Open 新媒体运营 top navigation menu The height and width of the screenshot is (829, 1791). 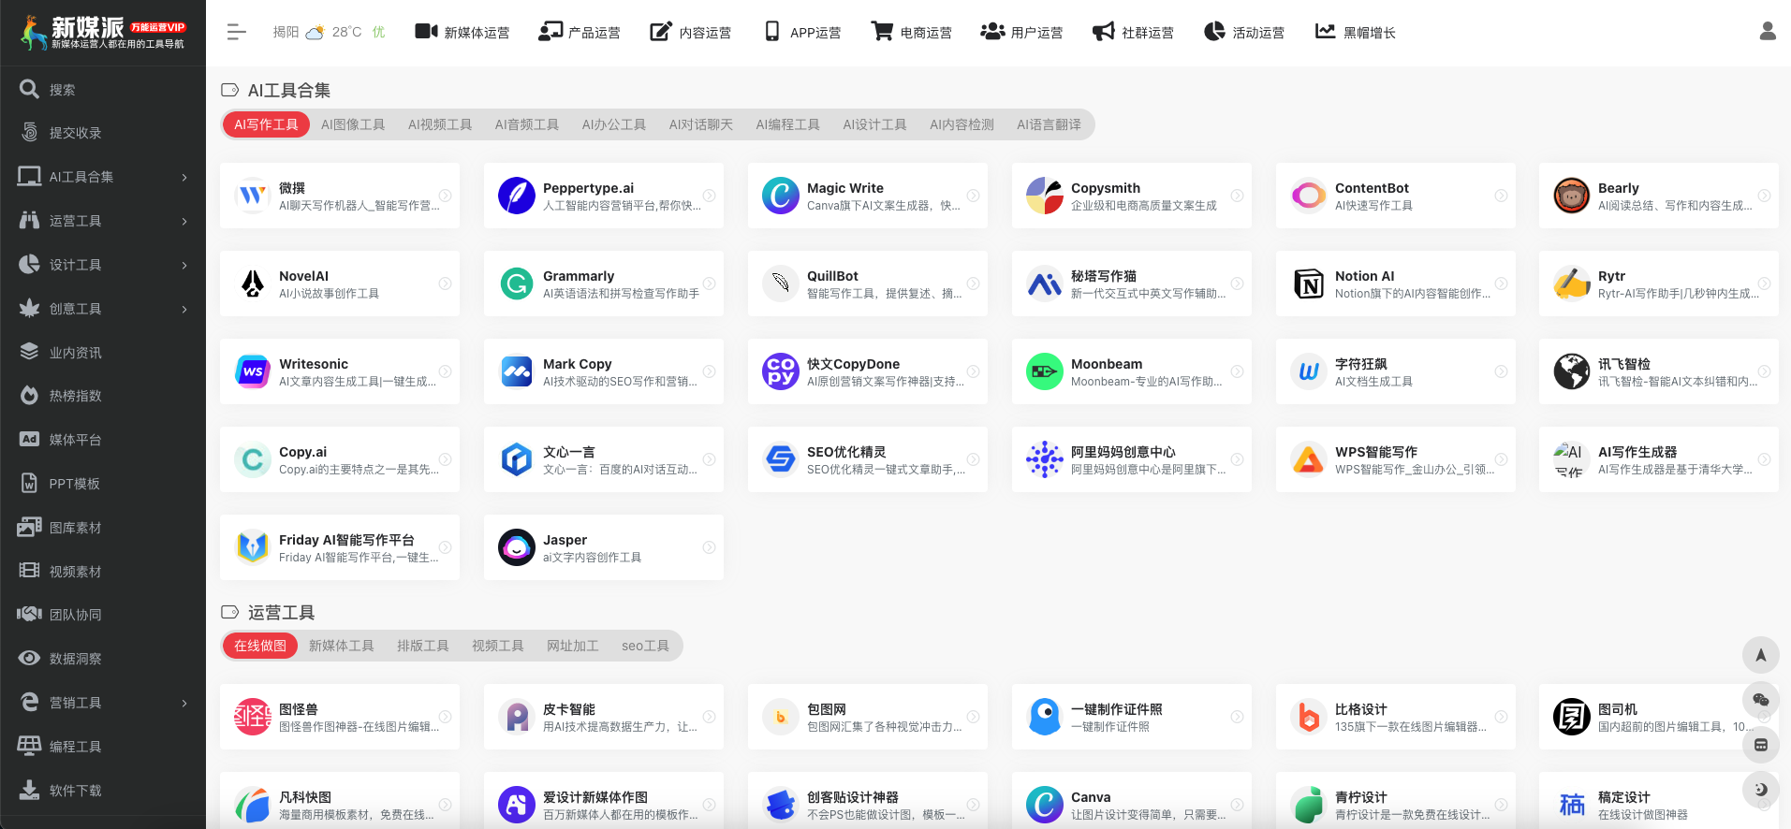pyautogui.click(x=462, y=32)
